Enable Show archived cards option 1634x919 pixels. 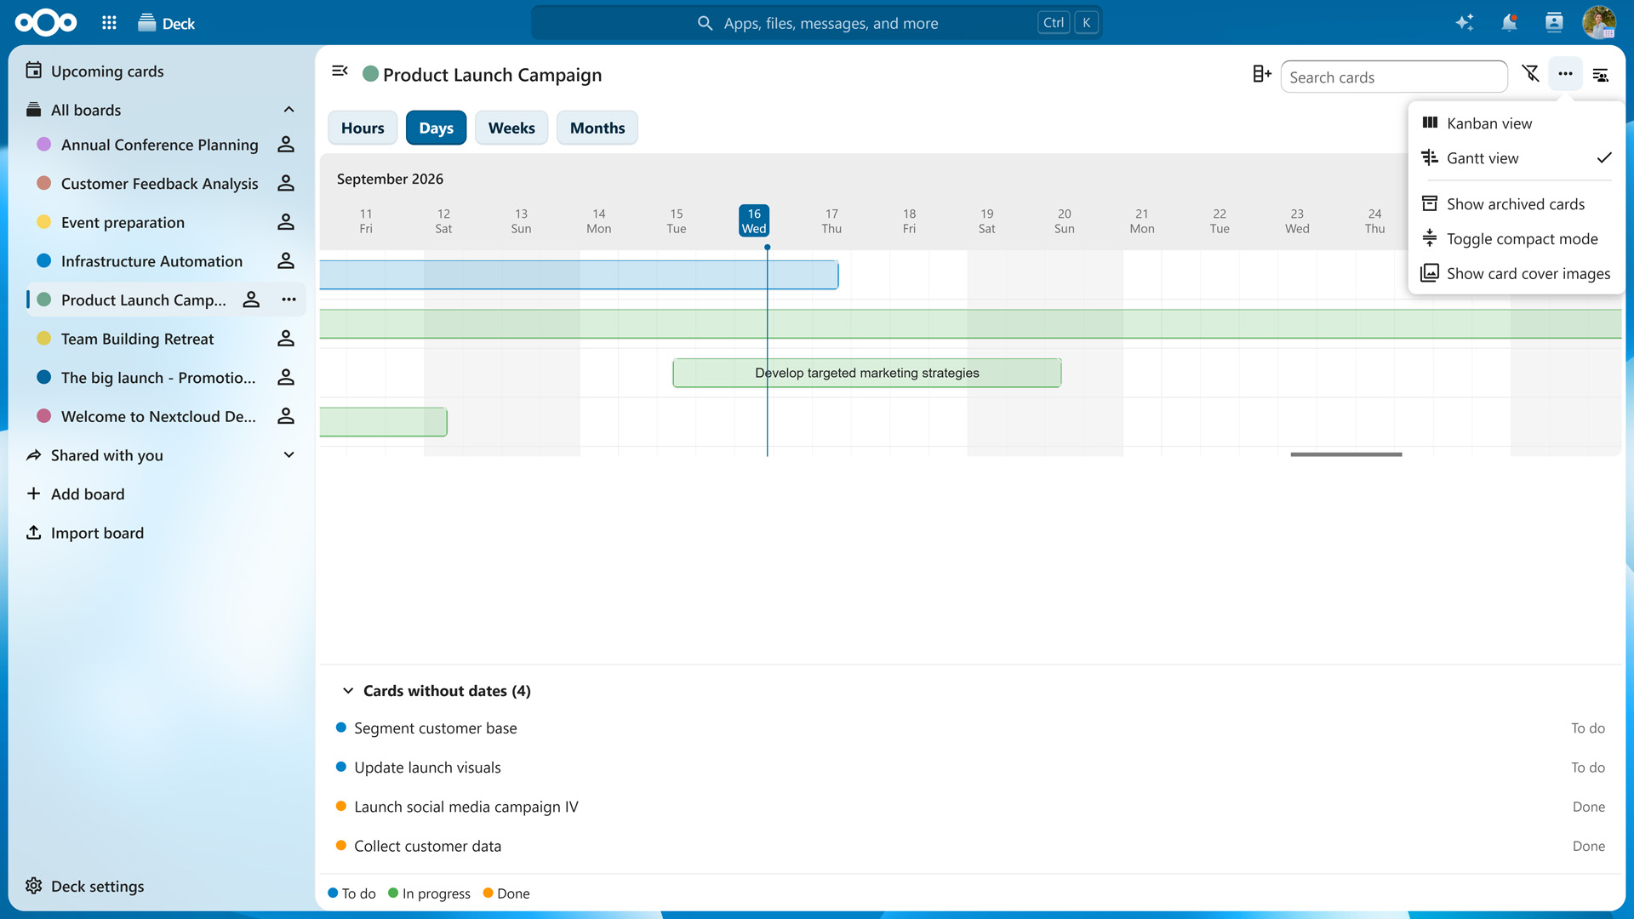tap(1516, 204)
